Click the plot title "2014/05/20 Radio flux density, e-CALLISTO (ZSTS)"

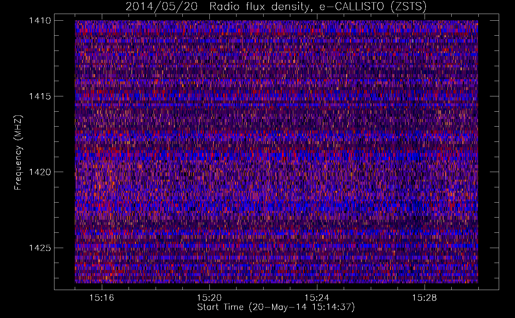click(276, 6)
